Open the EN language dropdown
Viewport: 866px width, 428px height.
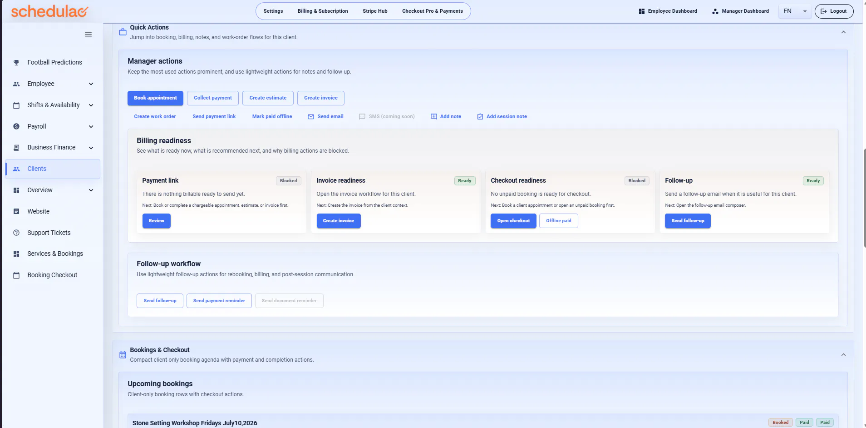(x=795, y=11)
